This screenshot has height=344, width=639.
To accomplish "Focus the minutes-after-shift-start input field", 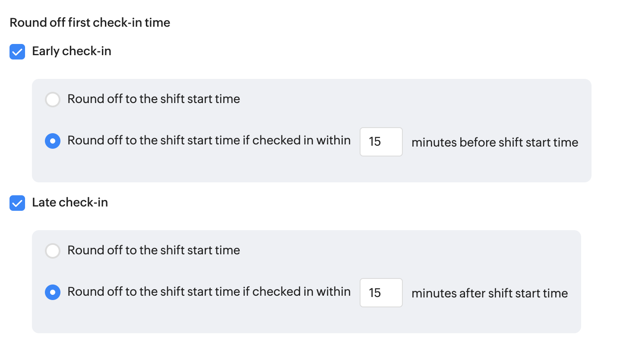I will pyautogui.click(x=381, y=293).
